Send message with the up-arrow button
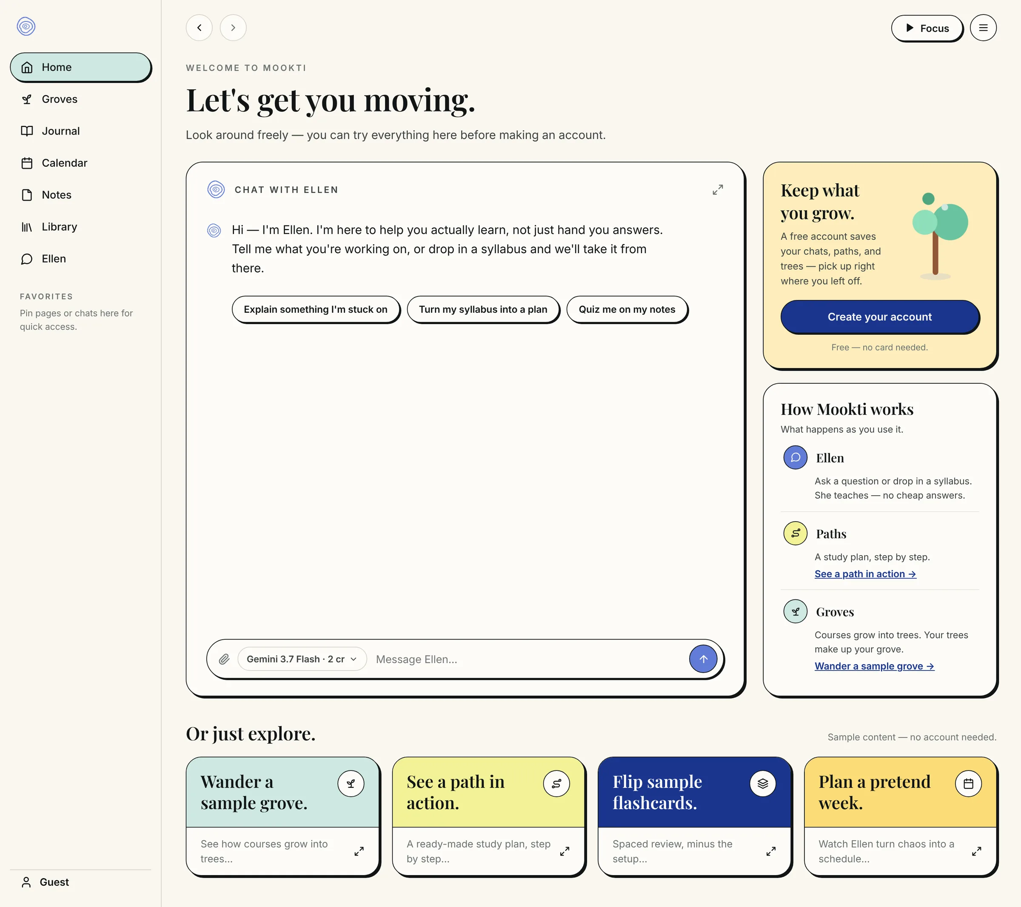Screen dimensions: 1021x907 pyautogui.click(x=703, y=659)
